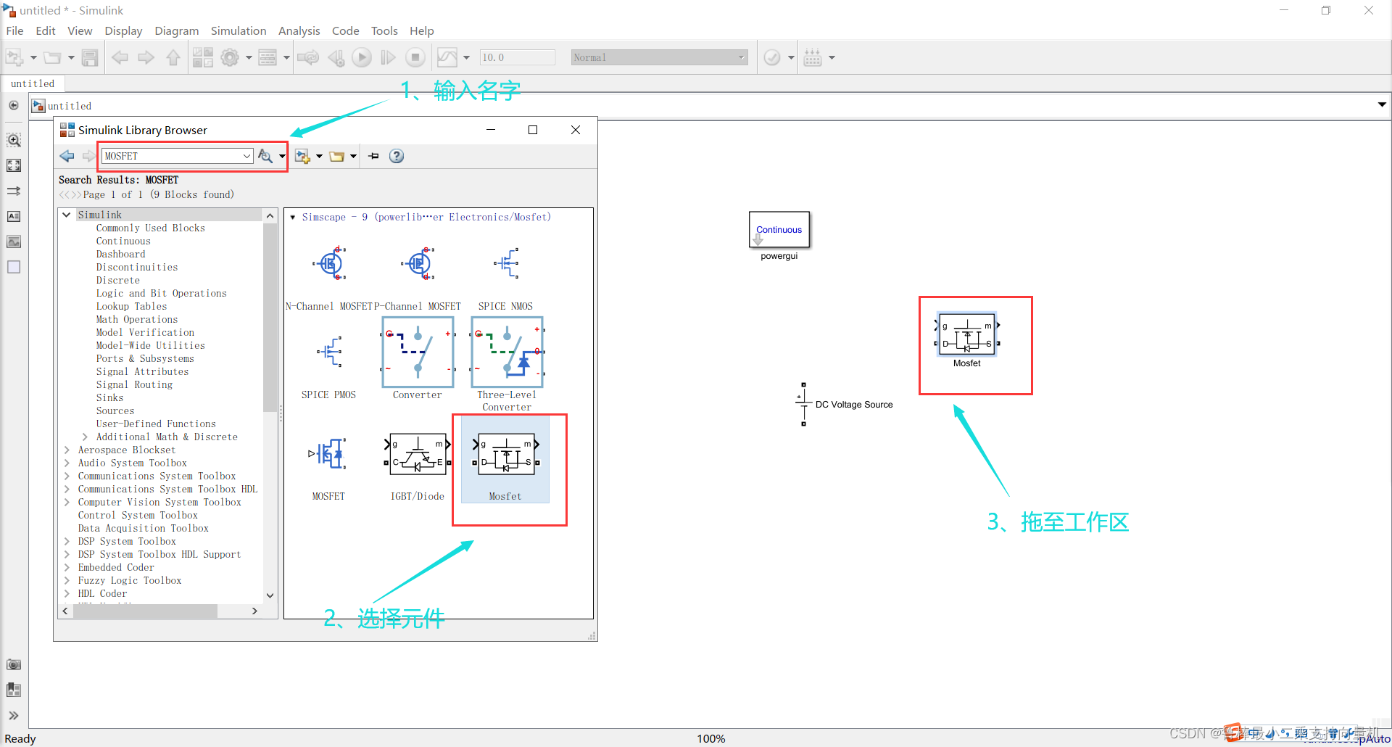Collapse the Simulink library tree node
This screenshot has width=1392, height=747.
click(67, 215)
